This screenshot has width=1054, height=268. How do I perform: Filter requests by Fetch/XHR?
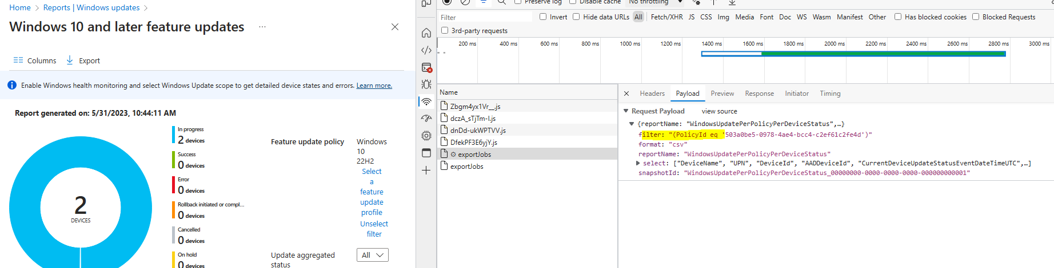666,17
